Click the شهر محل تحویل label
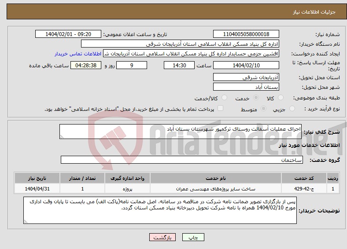Screen dimensions: 347x249 (x=321, y=88)
